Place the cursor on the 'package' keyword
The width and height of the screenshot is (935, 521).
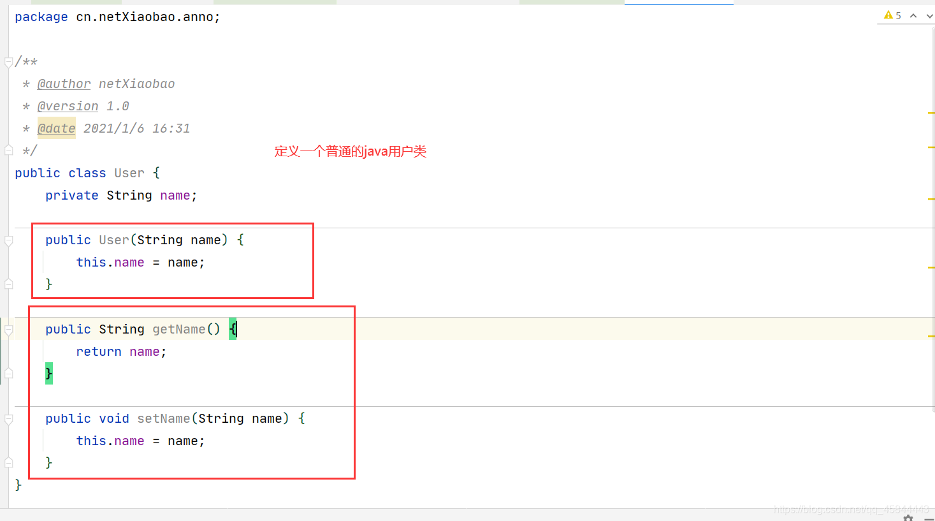41,17
